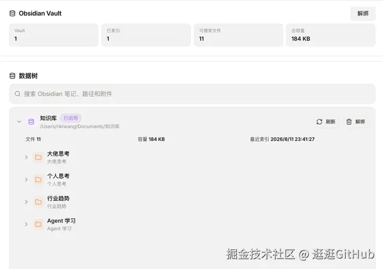Click the Vault count stat card
The width and height of the screenshot is (383, 269).
54,35
